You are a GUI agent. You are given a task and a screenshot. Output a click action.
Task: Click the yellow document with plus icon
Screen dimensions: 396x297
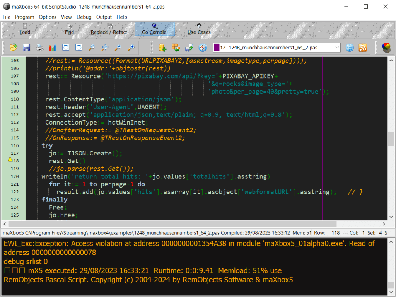point(163,48)
